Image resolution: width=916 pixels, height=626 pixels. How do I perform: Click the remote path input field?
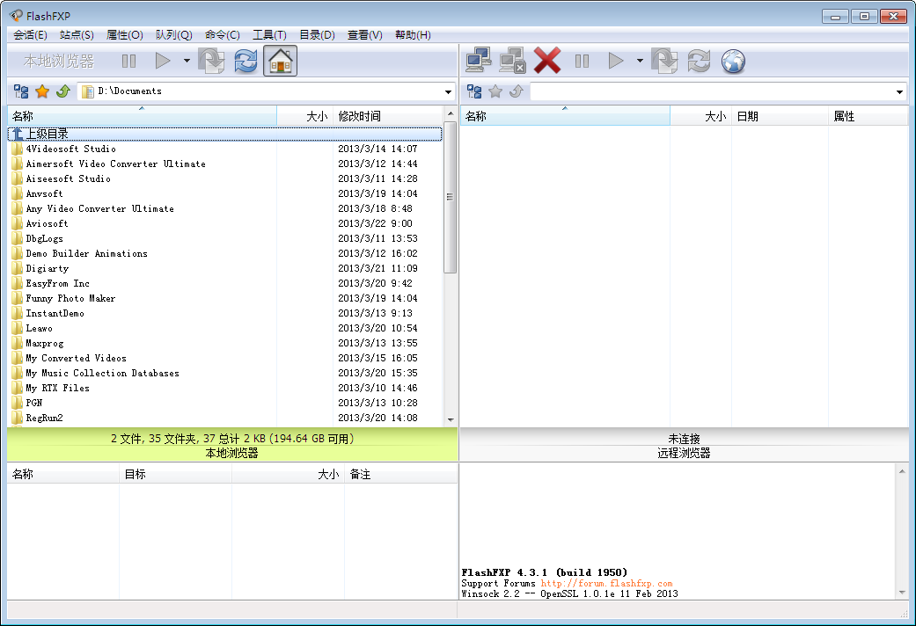pos(712,91)
